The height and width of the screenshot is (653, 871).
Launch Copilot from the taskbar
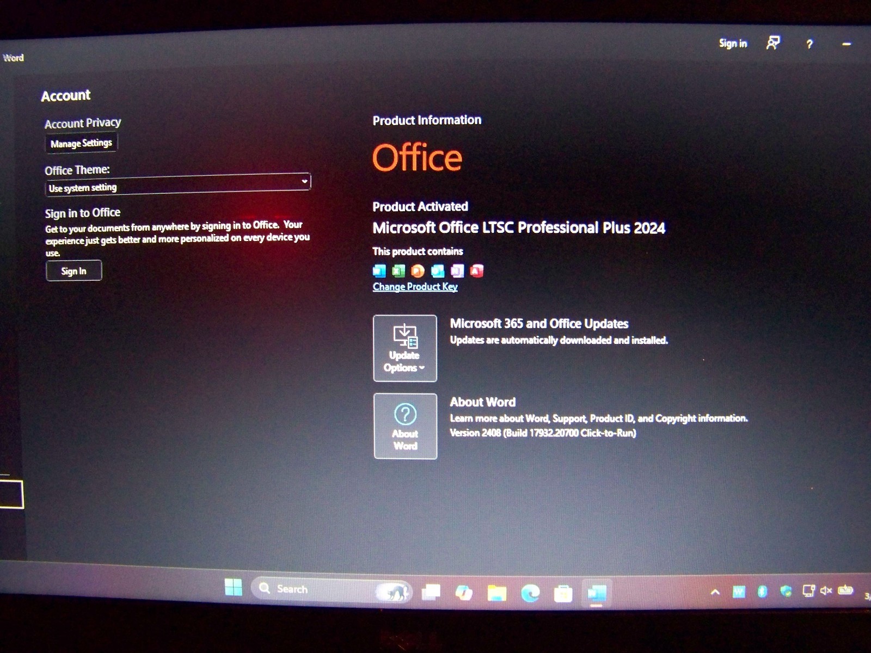464,592
